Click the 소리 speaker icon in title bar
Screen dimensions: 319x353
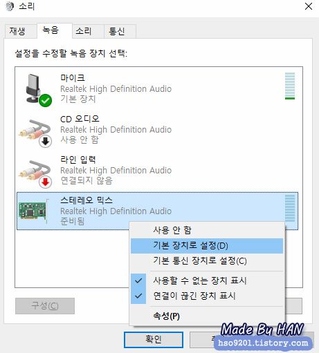pos(10,6)
